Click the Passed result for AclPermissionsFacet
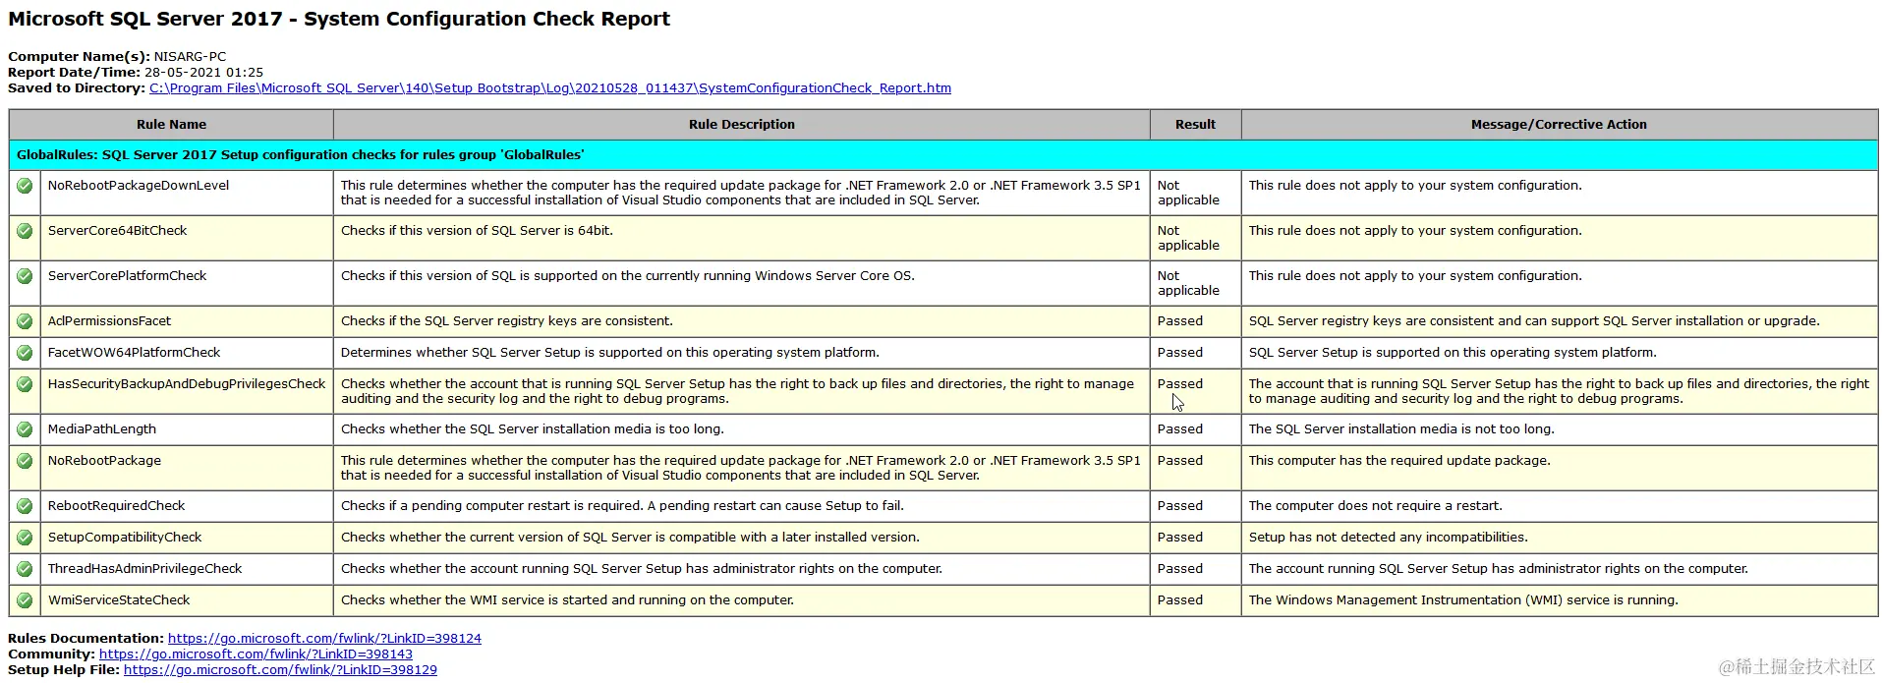This screenshot has height=683, width=1882. (1180, 321)
